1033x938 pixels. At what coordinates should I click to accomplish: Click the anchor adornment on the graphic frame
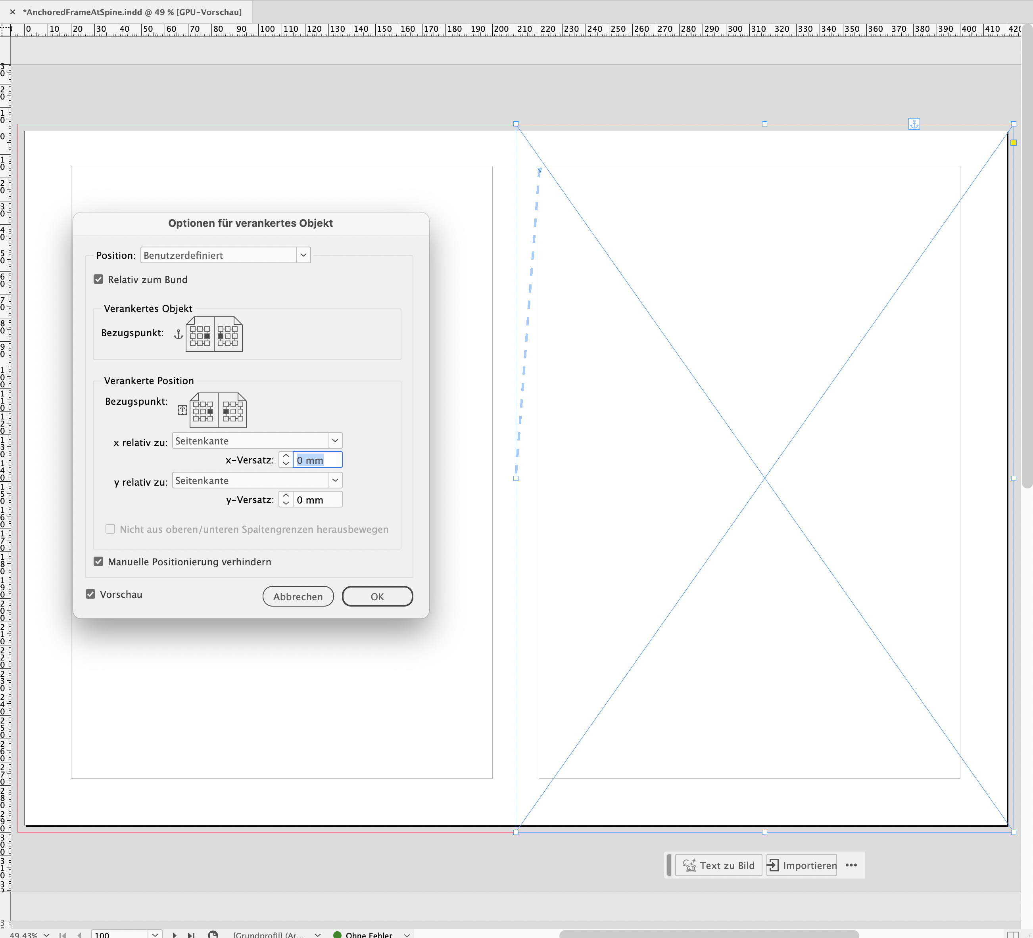click(x=915, y=123)
